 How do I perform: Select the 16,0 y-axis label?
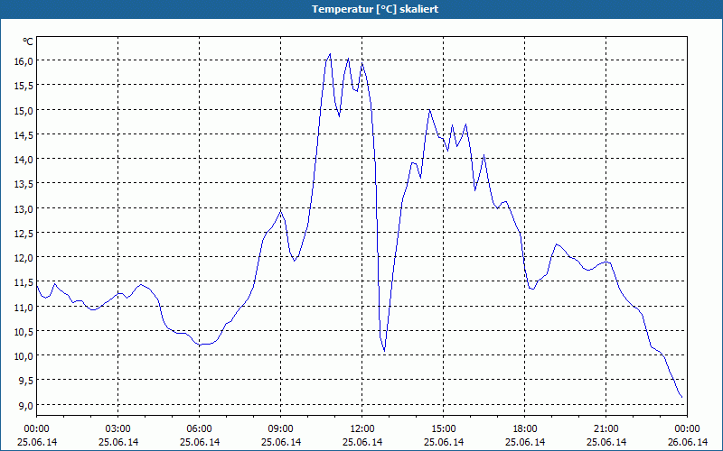pyautogui.click(x=23, y=61)
